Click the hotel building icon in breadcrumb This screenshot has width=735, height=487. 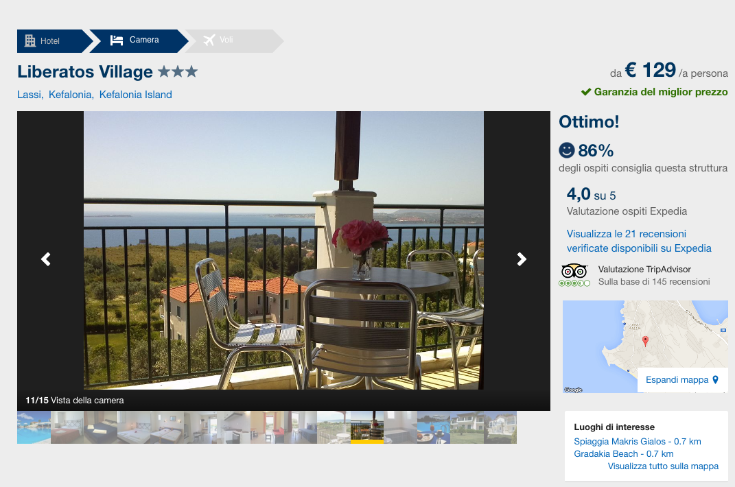click(x=30, y=40)
